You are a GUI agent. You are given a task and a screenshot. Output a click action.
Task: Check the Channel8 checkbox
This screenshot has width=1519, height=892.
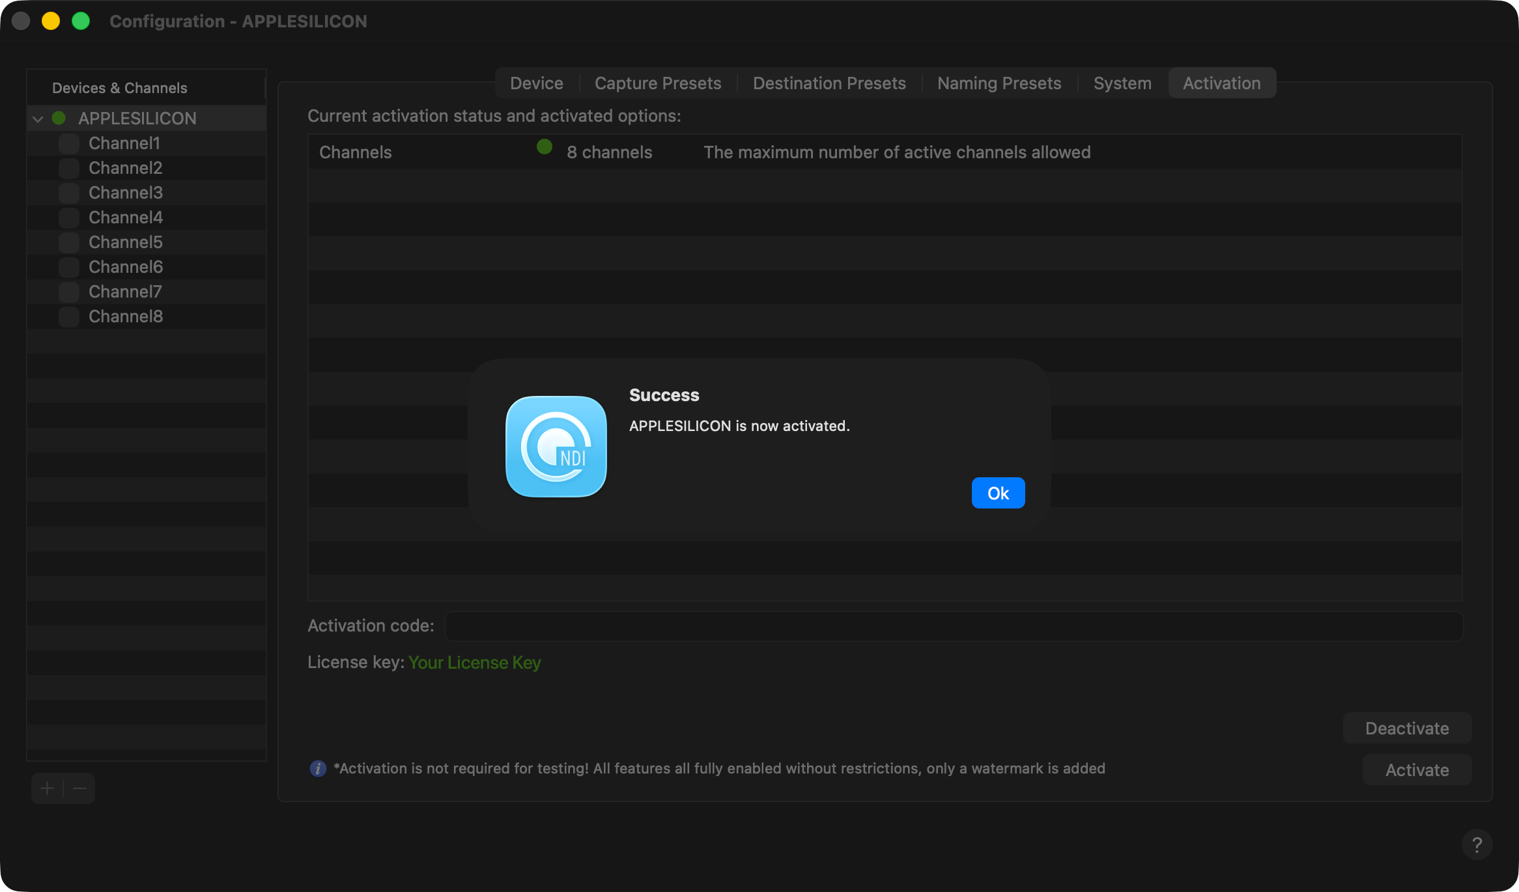(69, 316)
